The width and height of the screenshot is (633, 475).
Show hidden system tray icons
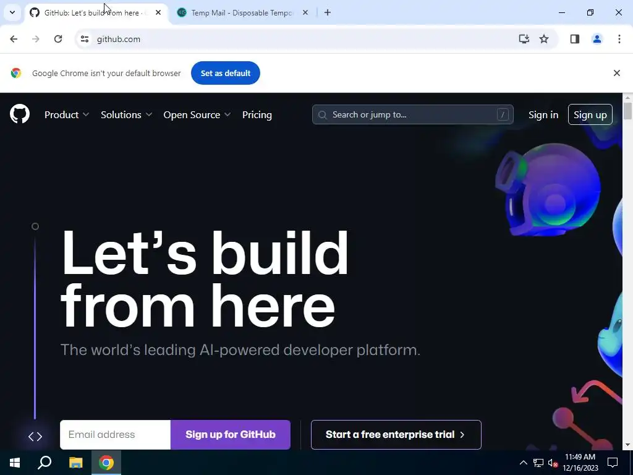[523, 463]
